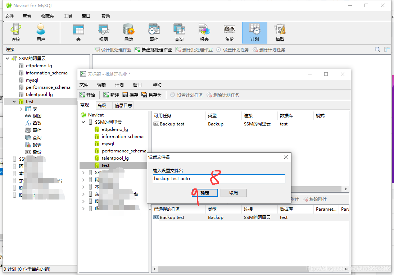Open the 模型 model toolbar icon
Viewport: 394px width, 275px height.
tap(280, 33)
